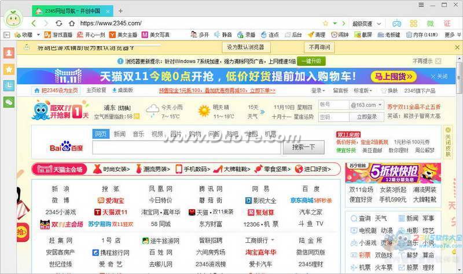Open the 标准版 version dropdown
This screenshot has height=274, width=463.
coord(363,91)
